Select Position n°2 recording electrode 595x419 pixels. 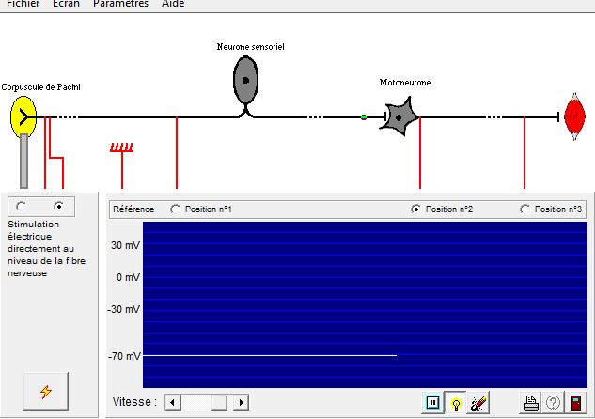point(442,209)
